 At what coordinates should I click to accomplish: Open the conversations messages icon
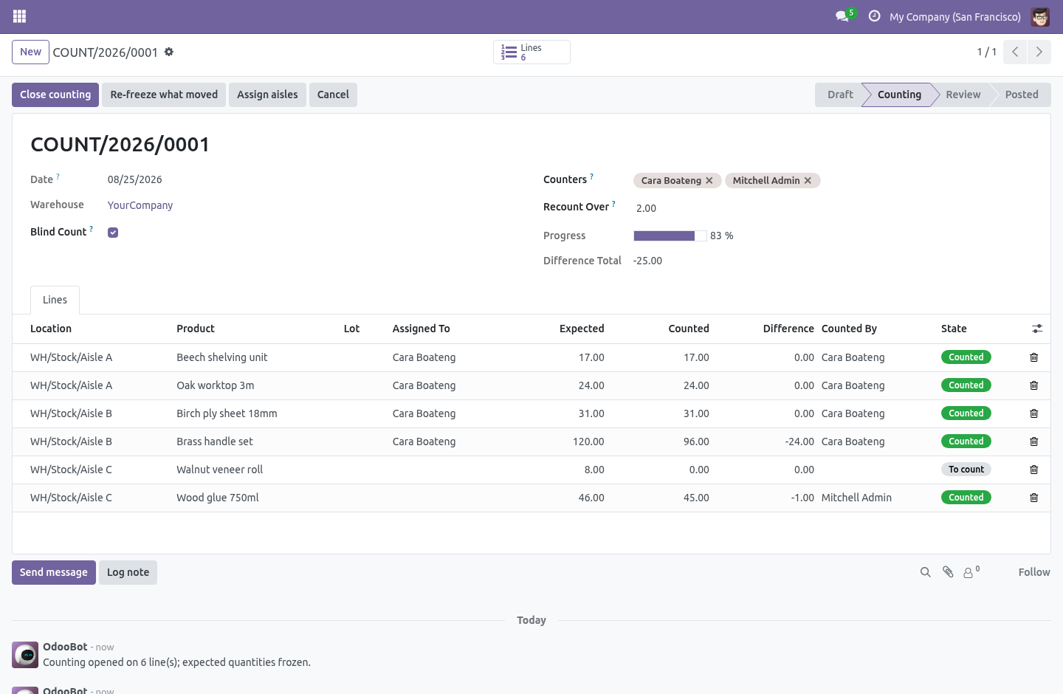842,16
